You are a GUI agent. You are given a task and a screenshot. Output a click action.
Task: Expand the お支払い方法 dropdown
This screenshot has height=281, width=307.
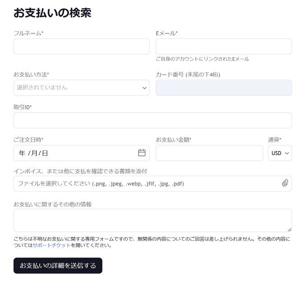[81, 88]
